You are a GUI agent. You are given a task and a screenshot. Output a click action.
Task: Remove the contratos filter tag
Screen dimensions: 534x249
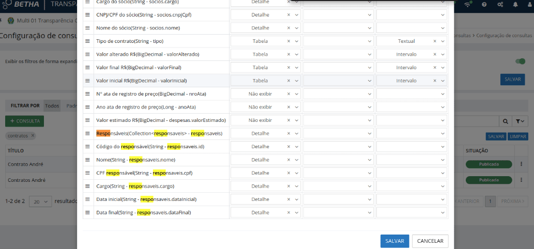coord(33,135)
